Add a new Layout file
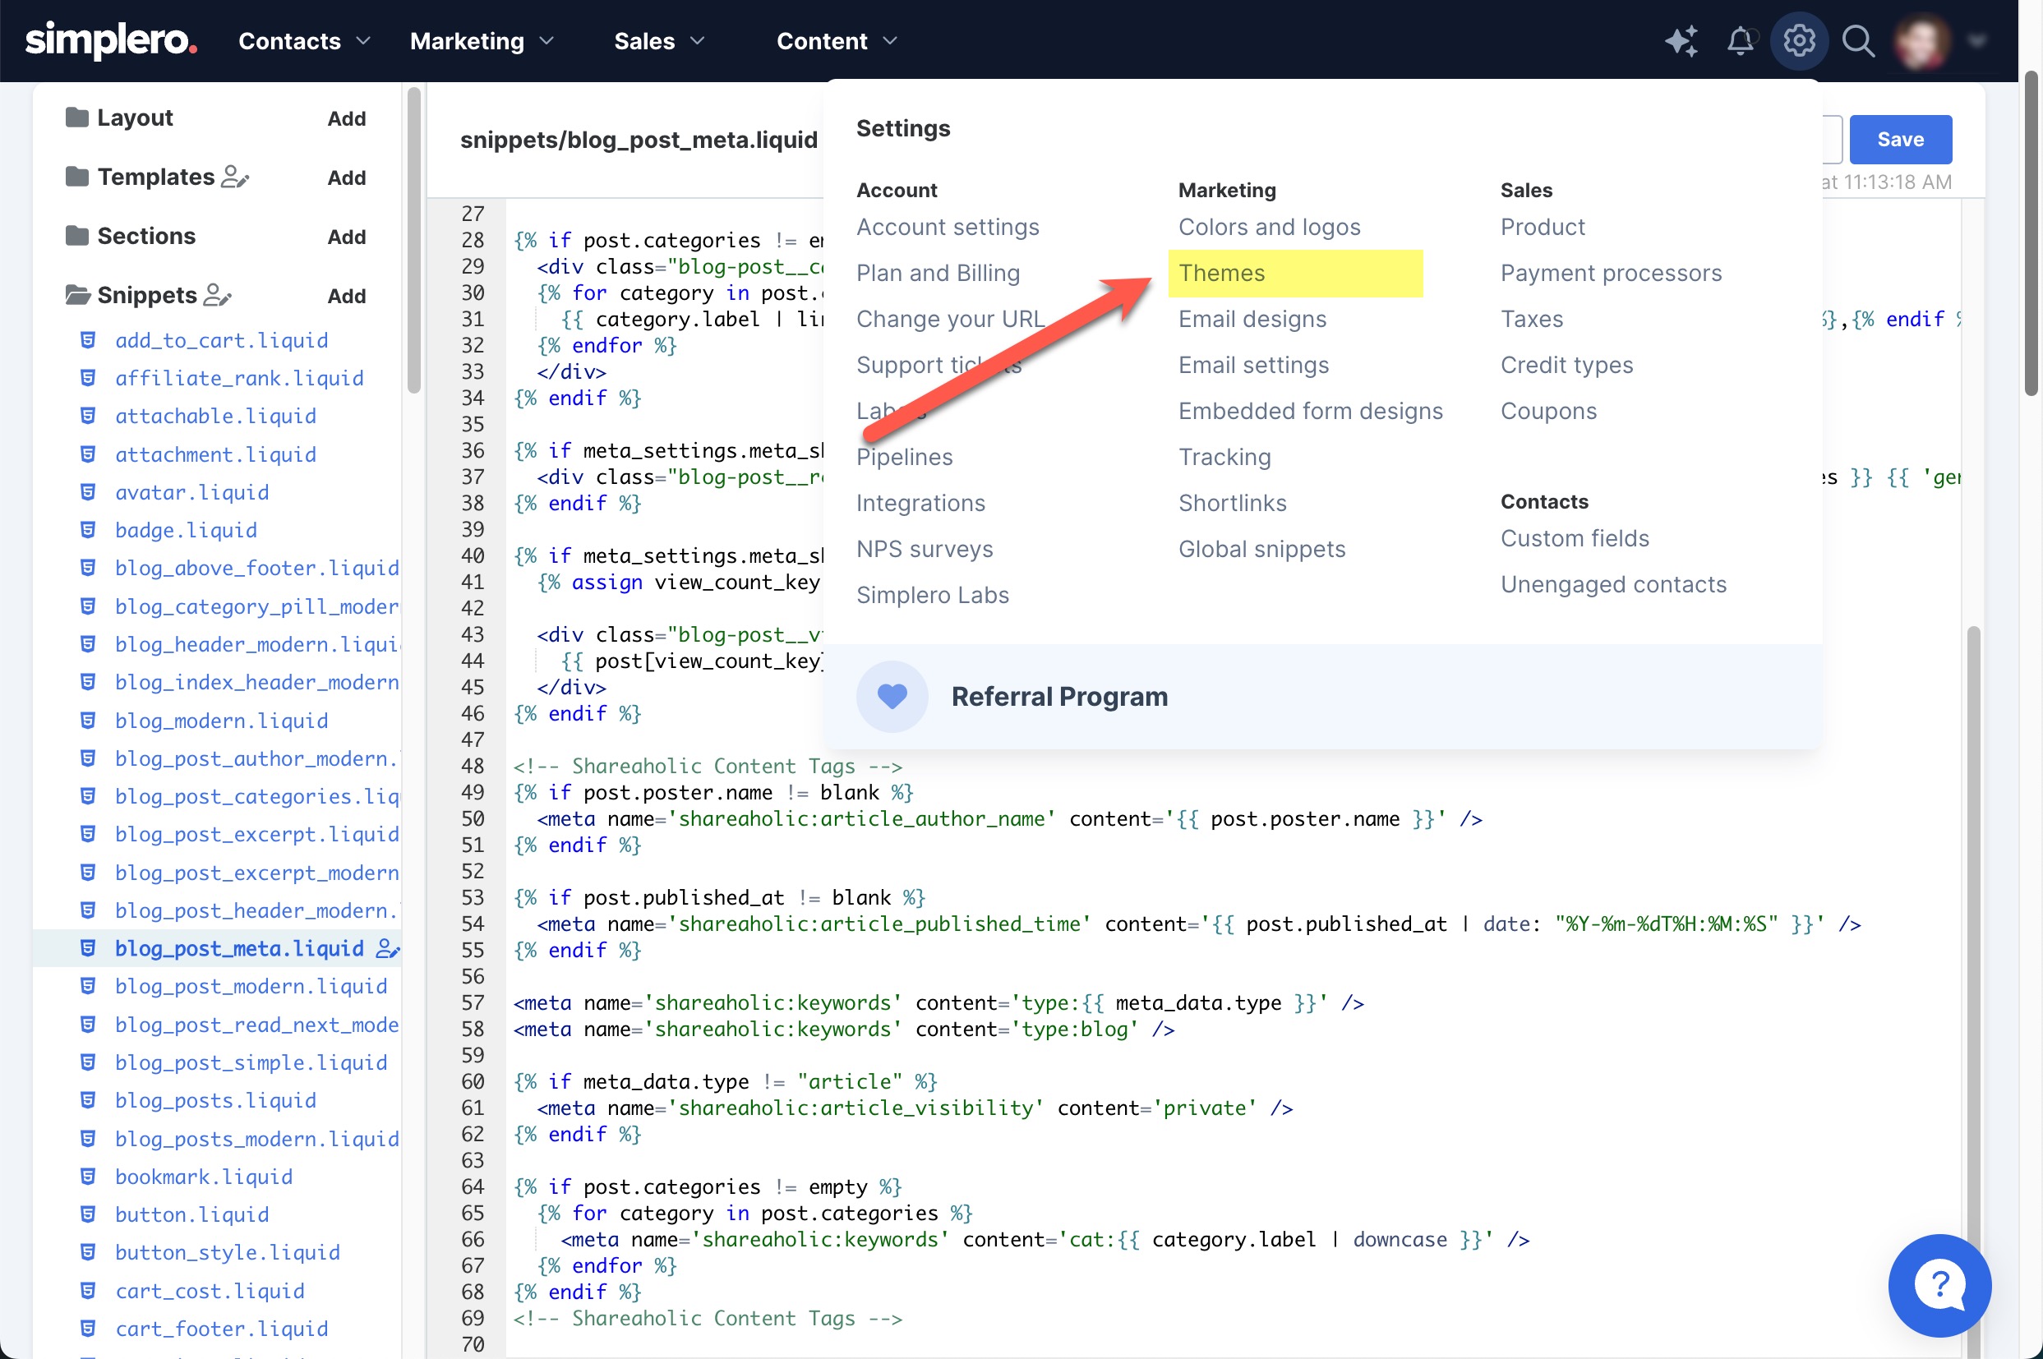The image size is (2043, 1359). (346, 119)
